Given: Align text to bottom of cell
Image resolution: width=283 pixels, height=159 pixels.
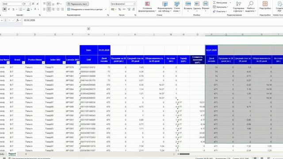Looking at the screenshot, I should tap(53, 4).
